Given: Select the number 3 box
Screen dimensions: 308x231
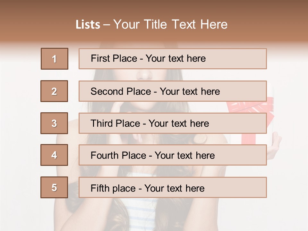Looking at the screenshot, I should (x=54, y=123).
